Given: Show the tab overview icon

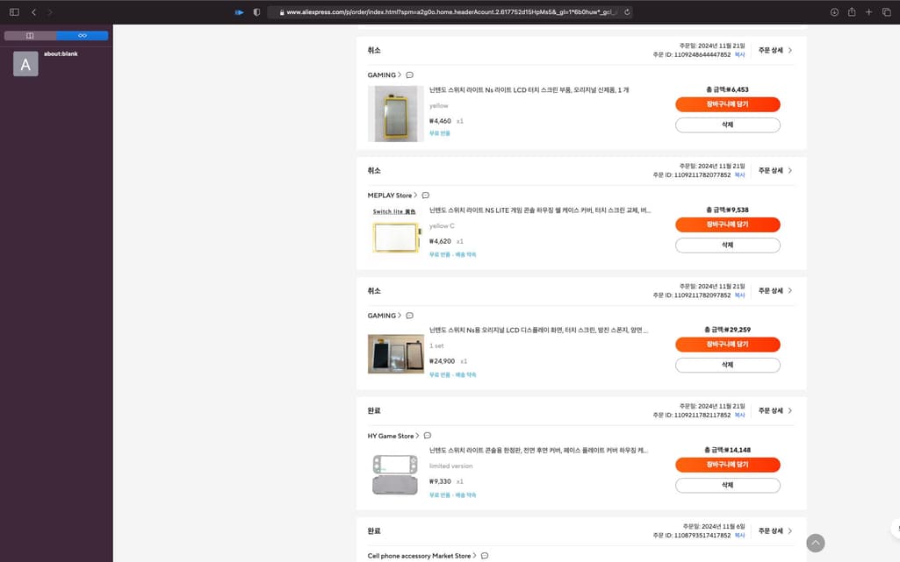Looking at the screenshot, I should tap(886, 12).
